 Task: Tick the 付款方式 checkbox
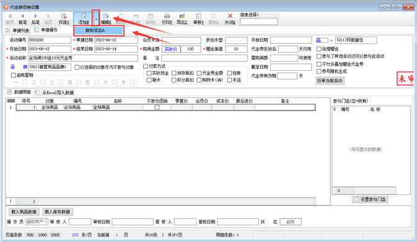(145, 66)
